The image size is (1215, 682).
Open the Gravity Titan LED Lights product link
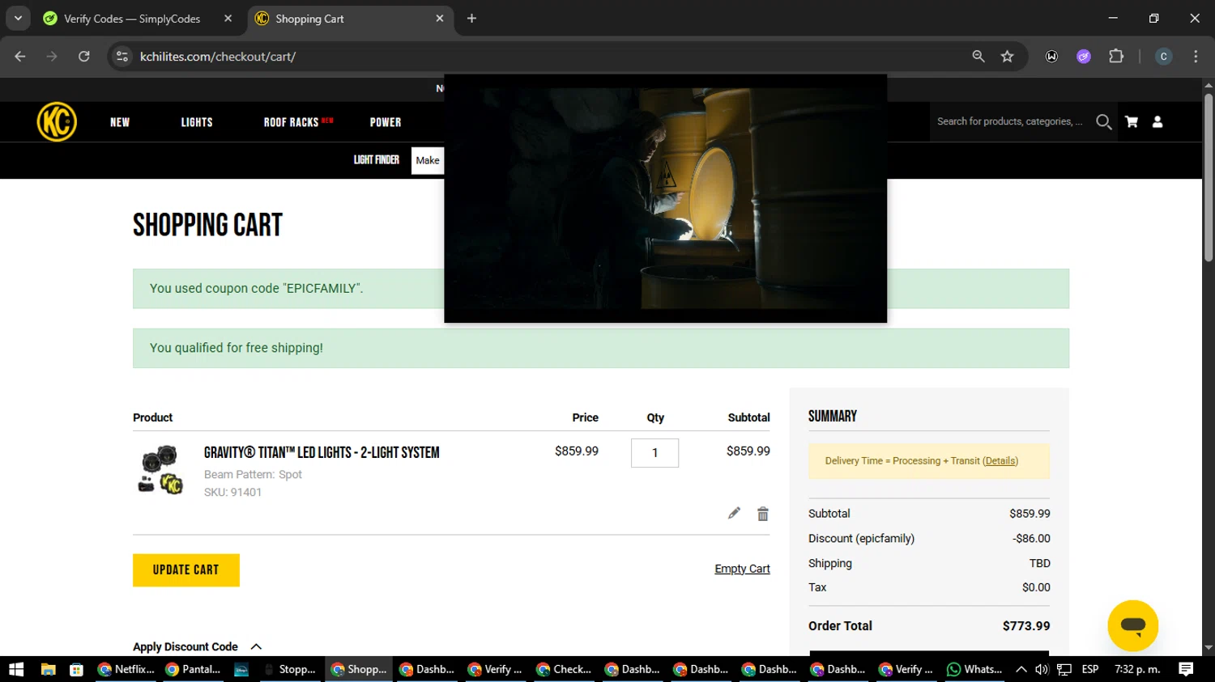[322, 452]
